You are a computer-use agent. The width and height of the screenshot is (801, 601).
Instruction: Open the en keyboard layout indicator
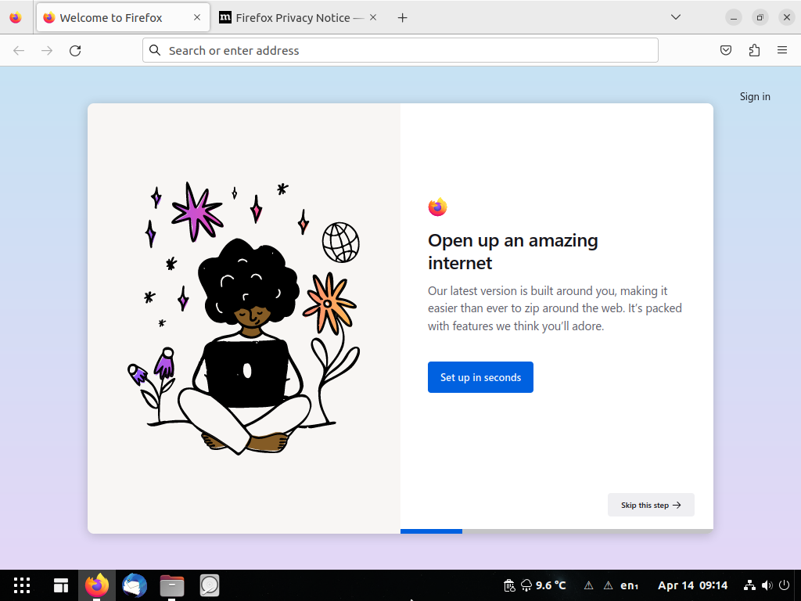coord(630,585)
